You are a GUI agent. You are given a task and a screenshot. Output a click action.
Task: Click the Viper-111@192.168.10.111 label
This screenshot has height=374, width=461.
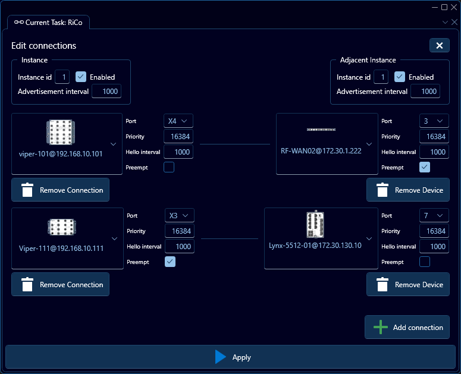pos(61,249)
